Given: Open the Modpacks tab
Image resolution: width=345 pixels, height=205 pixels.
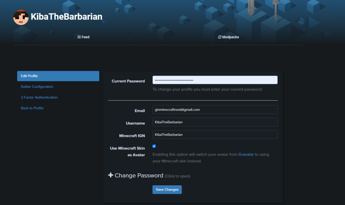Looking at the screenshot, I should tap(228, 37).
